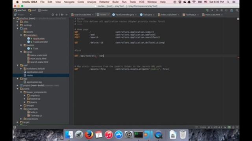Expand the images folder

coord(21,105)
